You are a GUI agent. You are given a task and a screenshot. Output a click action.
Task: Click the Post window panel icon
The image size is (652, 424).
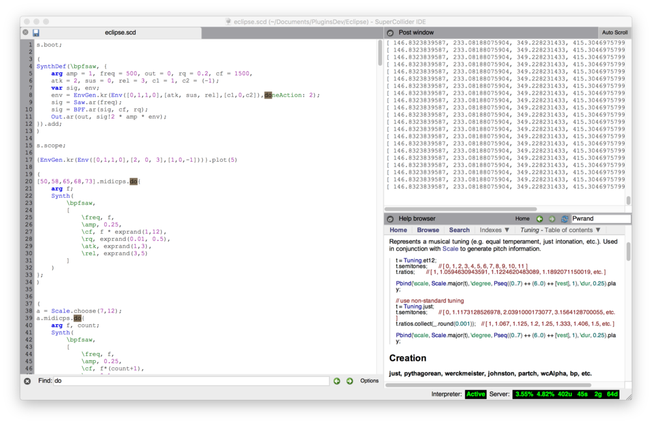(x=390, y=33)
